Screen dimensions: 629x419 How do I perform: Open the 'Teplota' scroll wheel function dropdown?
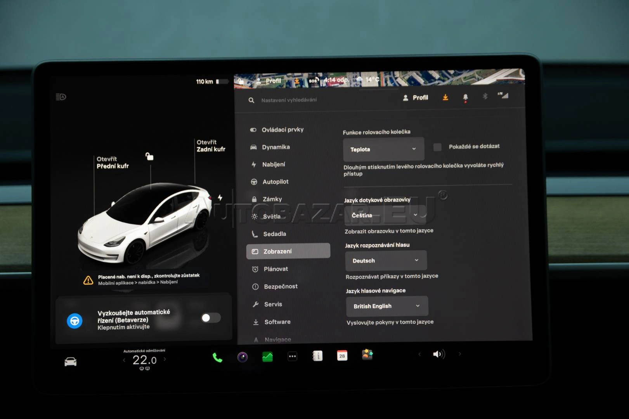pyautogui.click(x=383, y=149)
